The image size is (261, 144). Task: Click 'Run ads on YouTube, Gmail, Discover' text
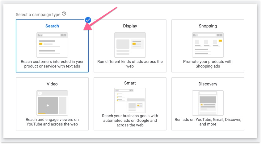(208, 122)
